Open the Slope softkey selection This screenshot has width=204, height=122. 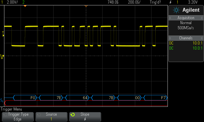(85, 117)
